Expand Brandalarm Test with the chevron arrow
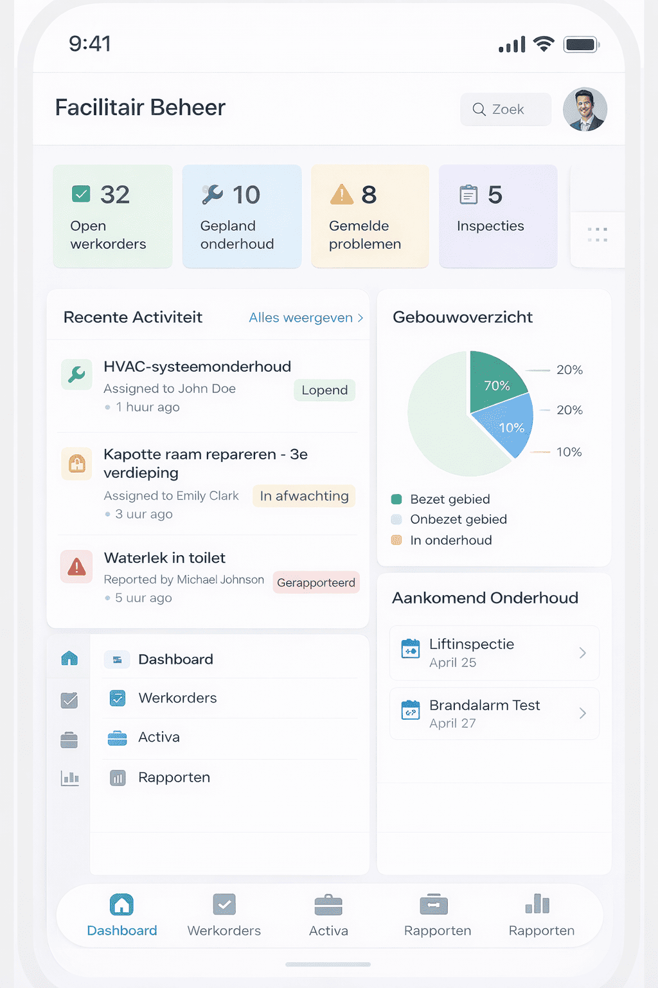658x988 pixels. (x=582, y=713)
